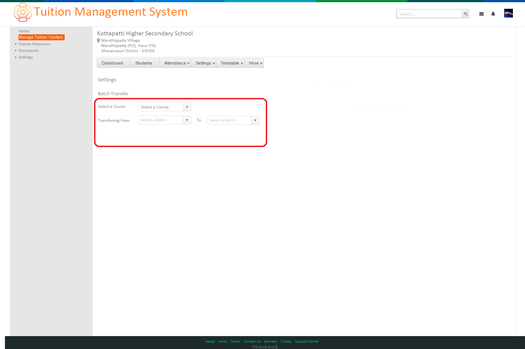Click The Good Grid copyright text
Screen dimensions: 525x349
pos(265,347)
